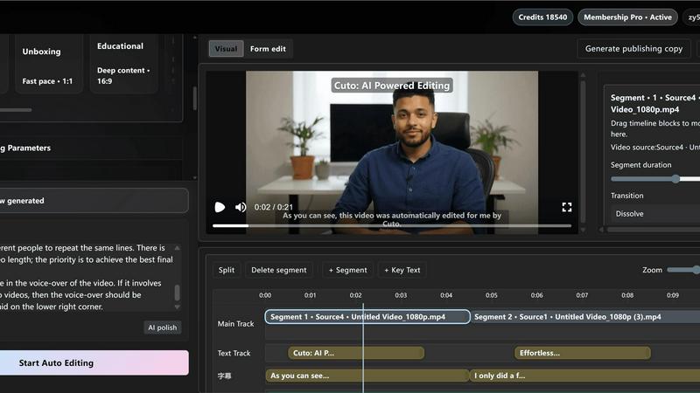Select Segment 1 Source4 clip on Main Track

click(x=367, y=317)
